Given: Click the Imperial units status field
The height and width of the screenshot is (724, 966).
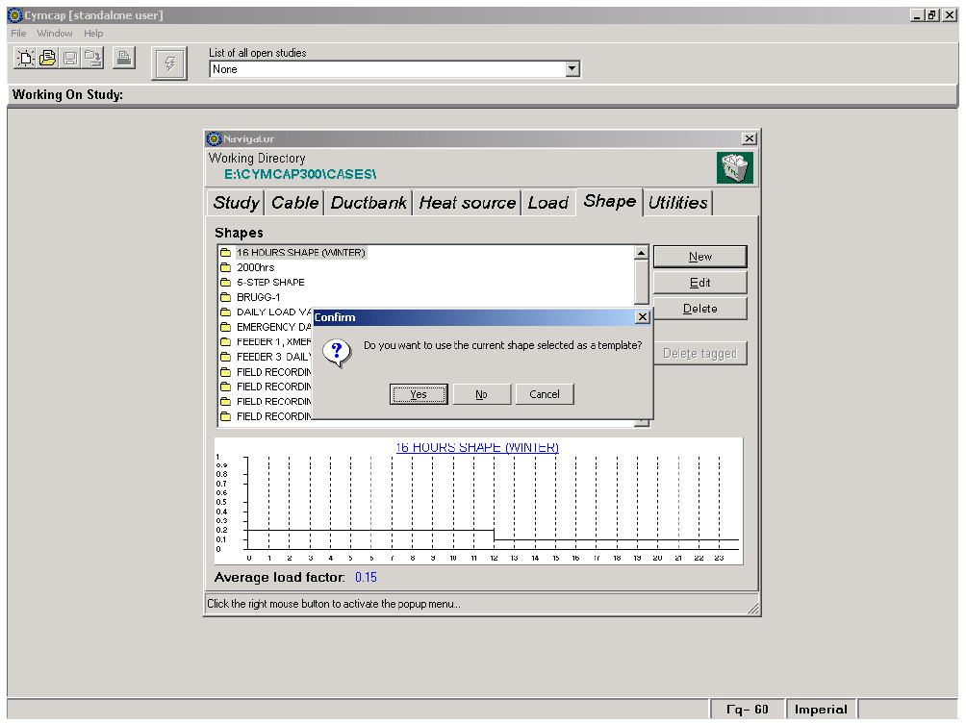Looking at the screenshot, I should pos(821,710).
